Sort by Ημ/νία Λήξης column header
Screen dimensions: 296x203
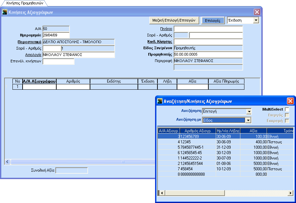(228, 131)
